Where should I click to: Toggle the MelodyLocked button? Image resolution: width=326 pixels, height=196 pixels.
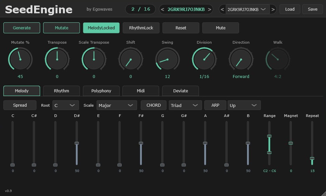click(x=101, y=28)
